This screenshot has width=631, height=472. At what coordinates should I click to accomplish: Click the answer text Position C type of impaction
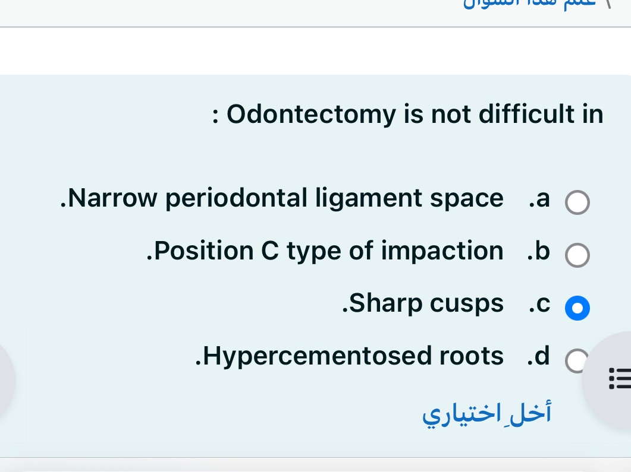tap(326, 251)
